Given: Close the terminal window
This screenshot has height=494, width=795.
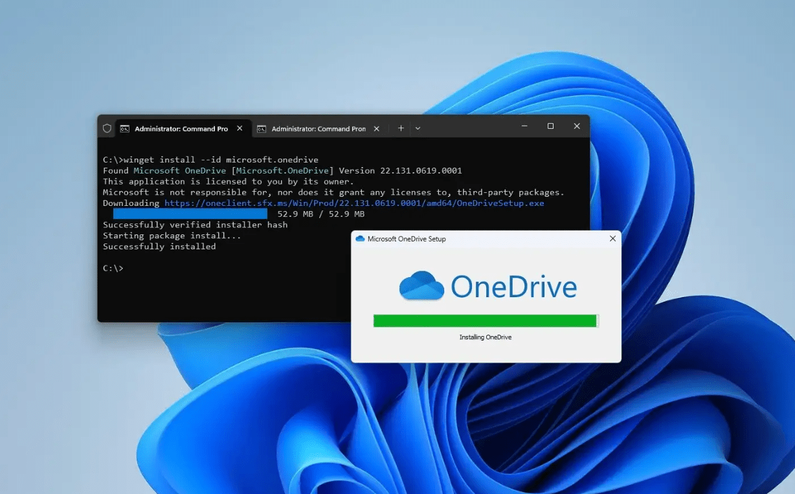Looking at the screenshot, I should click(577, 126).
